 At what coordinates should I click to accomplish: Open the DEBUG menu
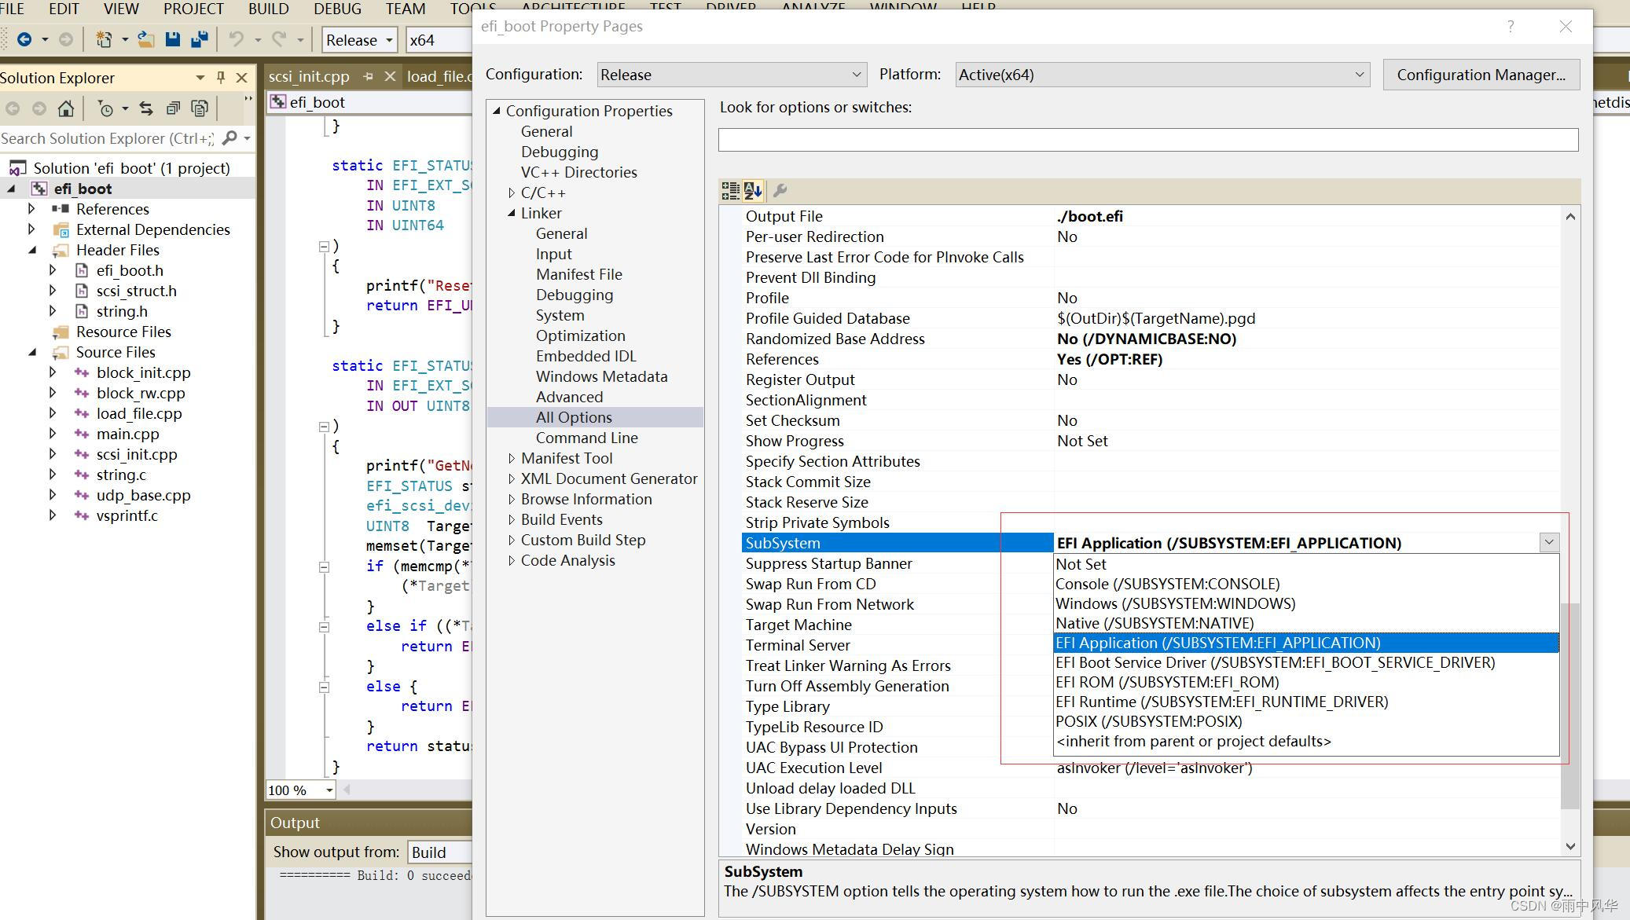tap(337, 9)
